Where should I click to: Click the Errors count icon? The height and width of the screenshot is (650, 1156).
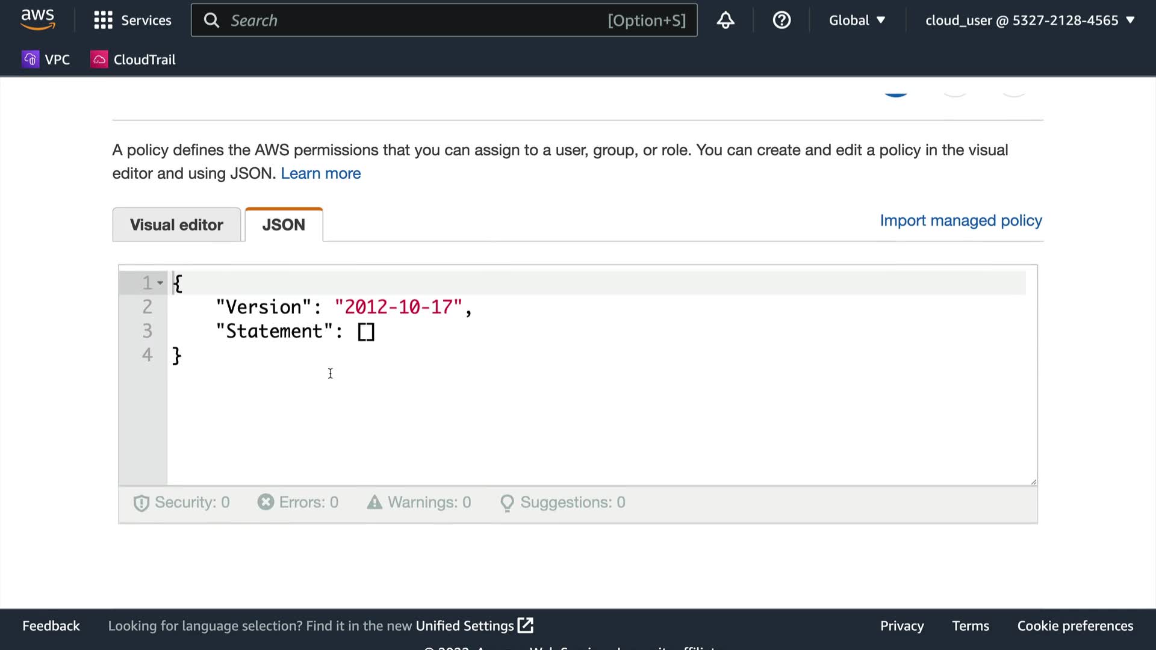pos(266,502)
